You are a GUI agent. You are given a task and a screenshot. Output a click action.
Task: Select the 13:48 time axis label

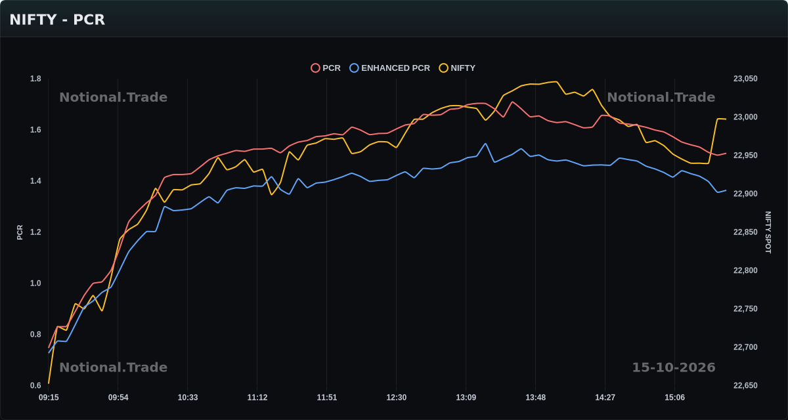[536, 398]
